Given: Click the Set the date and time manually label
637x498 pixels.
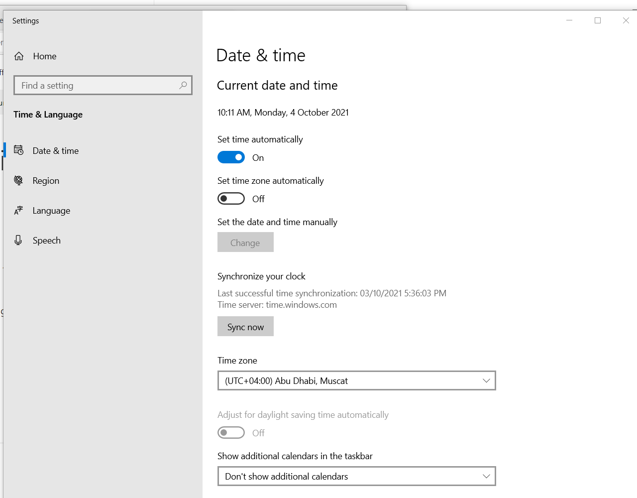Looking at the screenshot, I should click(x=277, y=222).
